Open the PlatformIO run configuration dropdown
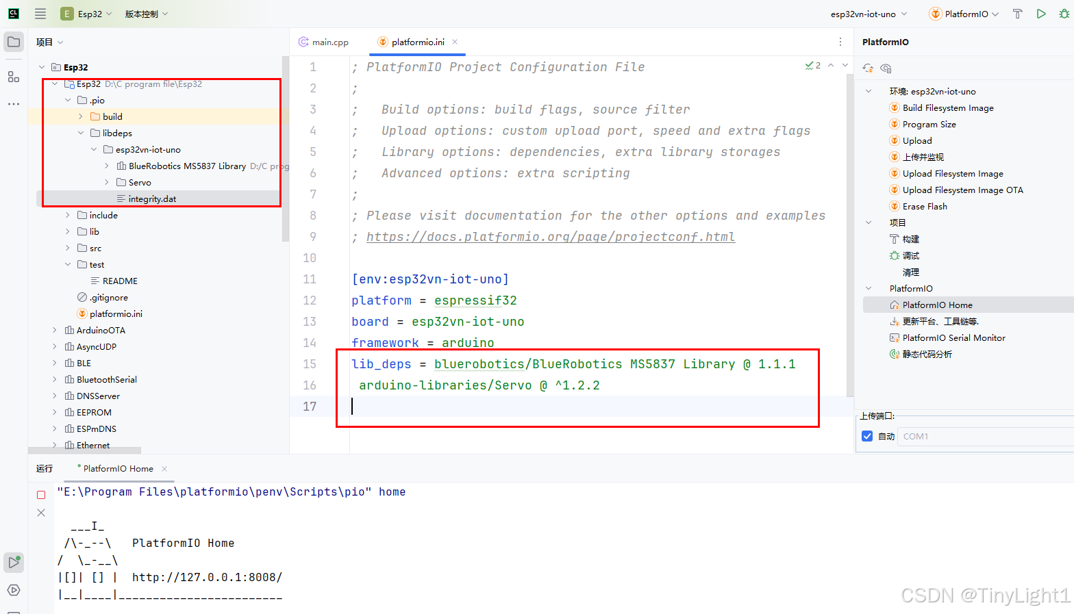 (964, 14)
